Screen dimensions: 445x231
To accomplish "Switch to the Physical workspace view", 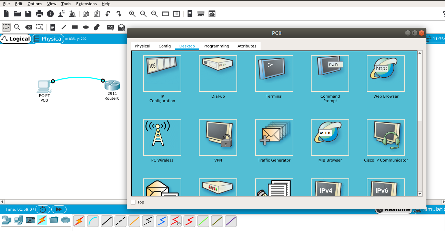I will point(48,39).
